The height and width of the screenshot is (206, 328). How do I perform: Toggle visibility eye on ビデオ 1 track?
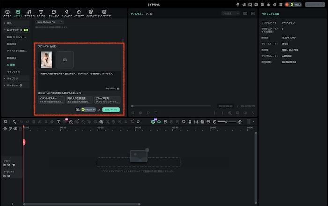click(14, 165)
